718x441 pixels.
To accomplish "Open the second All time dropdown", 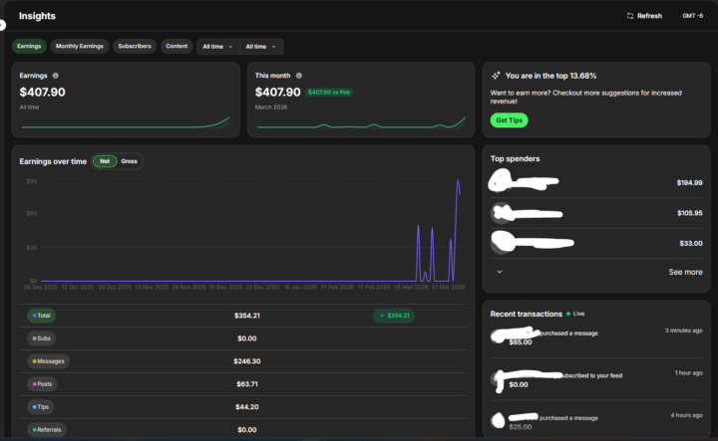I will pos(261,47).
